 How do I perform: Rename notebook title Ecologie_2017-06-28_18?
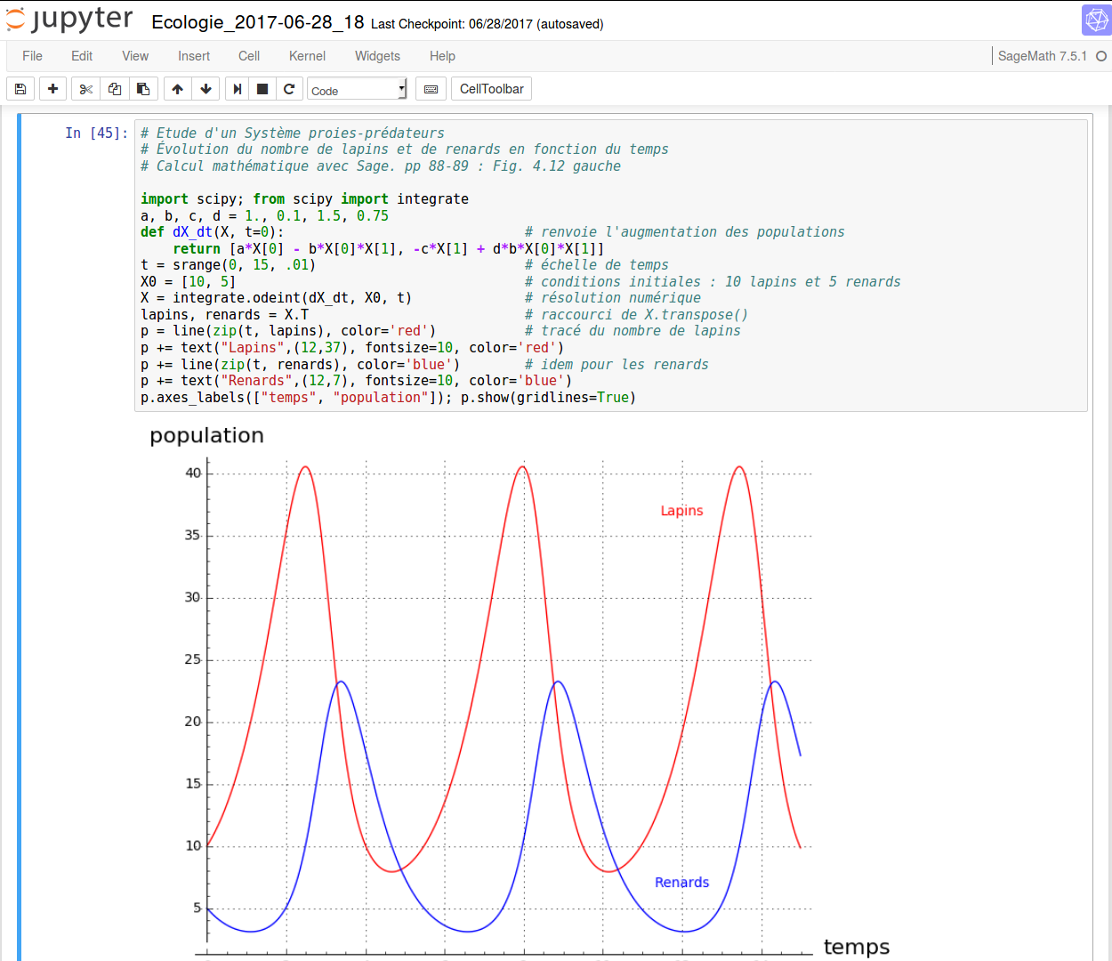[x=258, y=23]
